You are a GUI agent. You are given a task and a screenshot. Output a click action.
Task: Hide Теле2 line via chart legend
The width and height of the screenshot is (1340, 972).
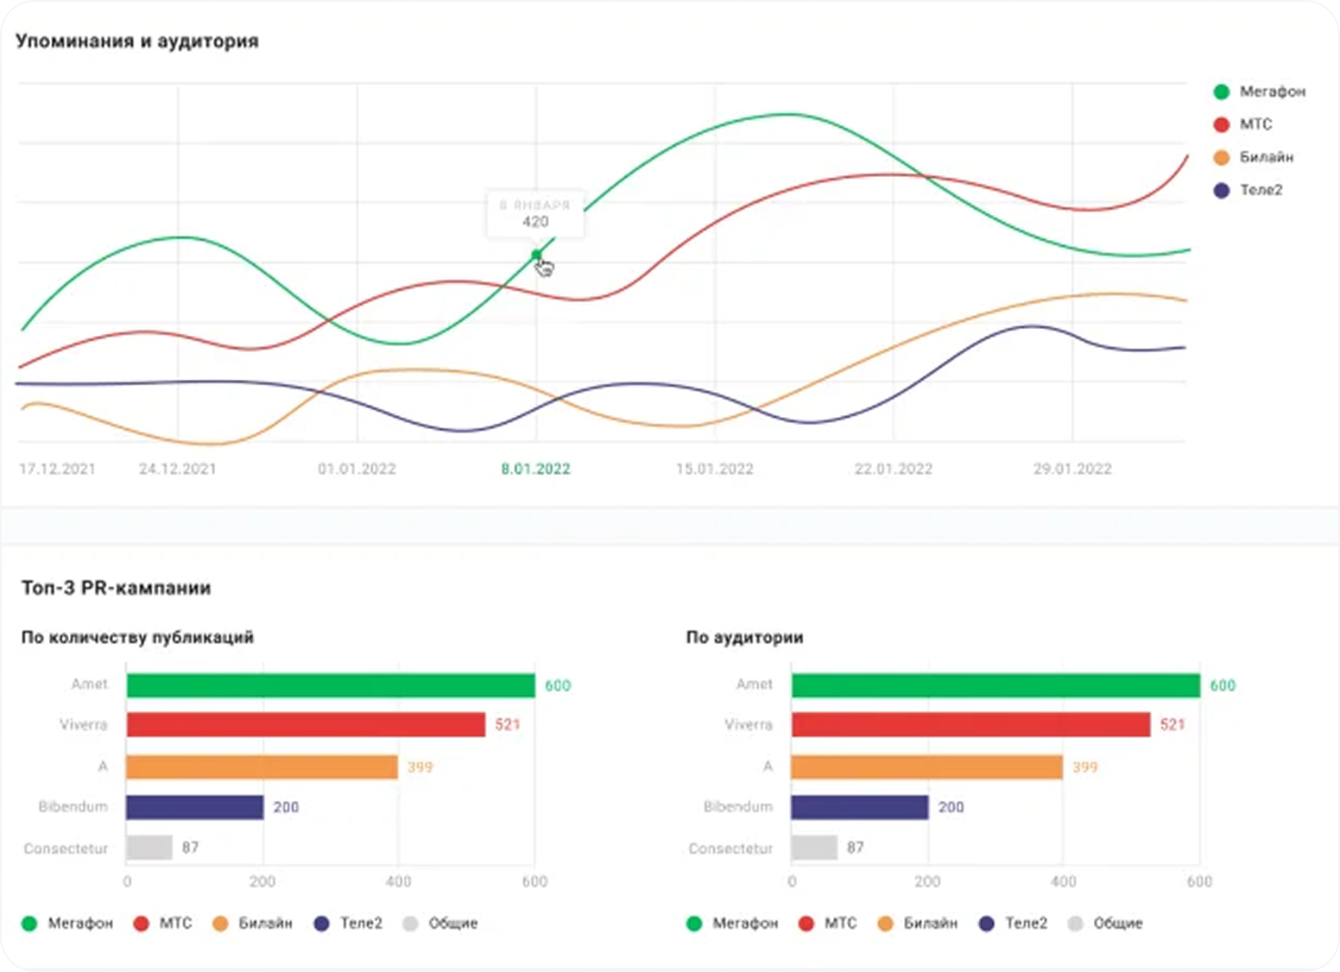point(1248,190)
